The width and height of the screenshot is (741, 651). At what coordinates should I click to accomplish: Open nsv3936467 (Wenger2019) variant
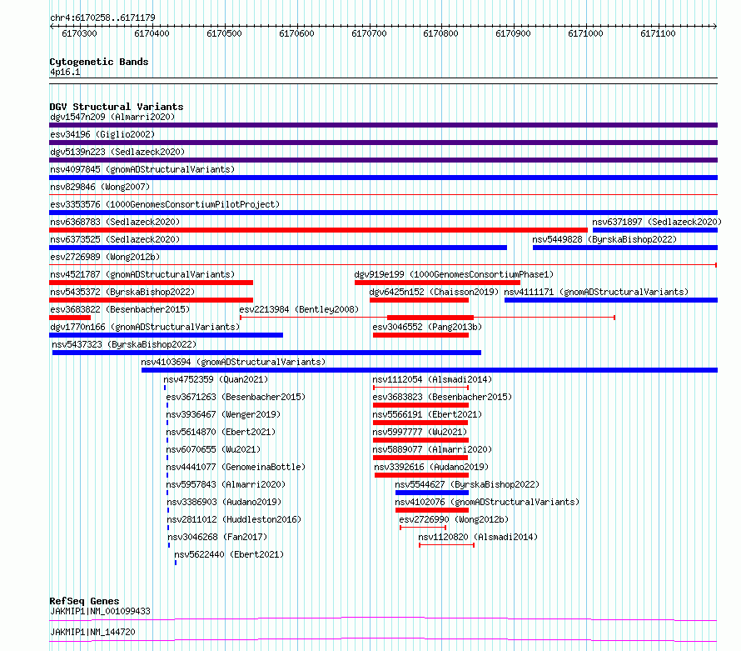(223, 414)
